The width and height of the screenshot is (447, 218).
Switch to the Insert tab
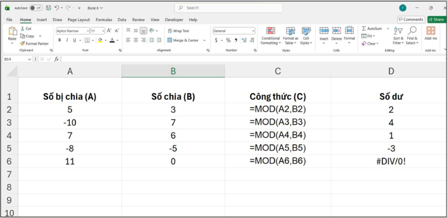[x=42, y=20]
